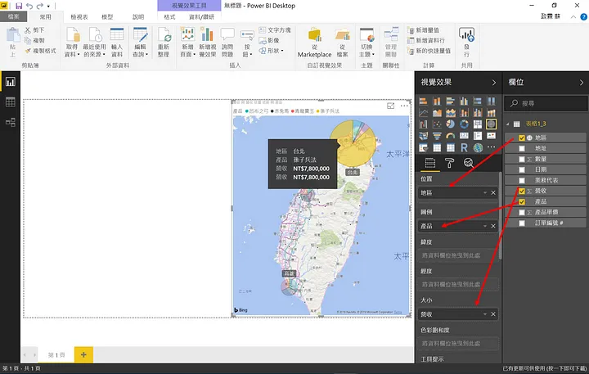Image resolution: width=589 pixels, height=374 pixels.
Task: Click the highlighted map visual icon
Action: pyautogui.click(x=491, y=124)
